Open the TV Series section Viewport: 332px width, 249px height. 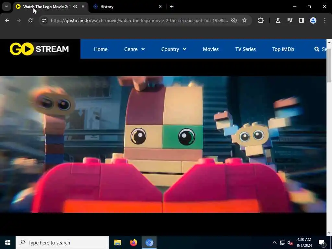(x=245, y=49)
